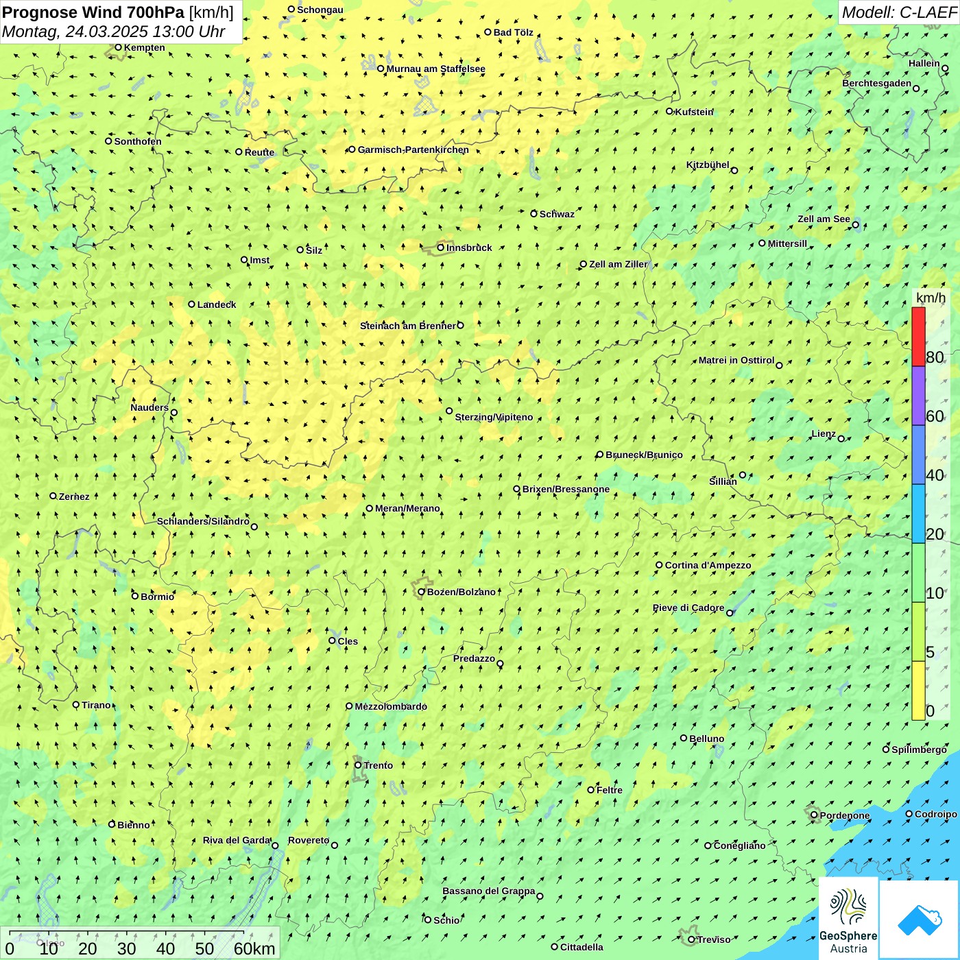Click the 'Sillian' label
Viewport: 960px width, 960px height.
click(x=723, y=481)
